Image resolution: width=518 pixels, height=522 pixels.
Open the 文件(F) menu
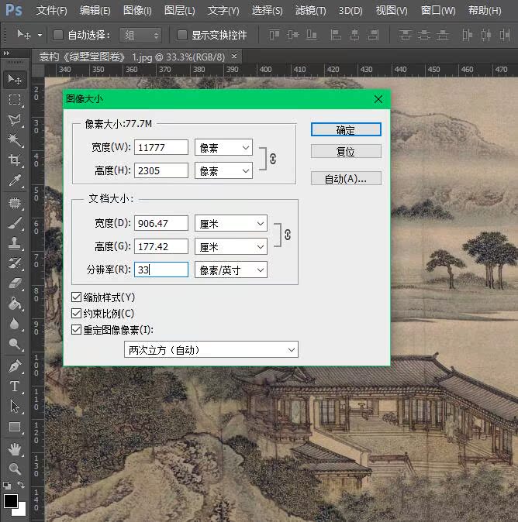[x=52, y=11]
